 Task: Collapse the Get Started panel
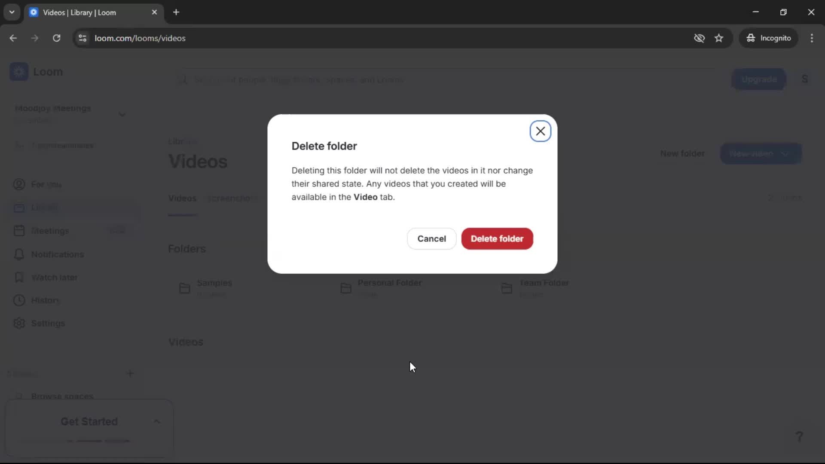pos(156,421)
